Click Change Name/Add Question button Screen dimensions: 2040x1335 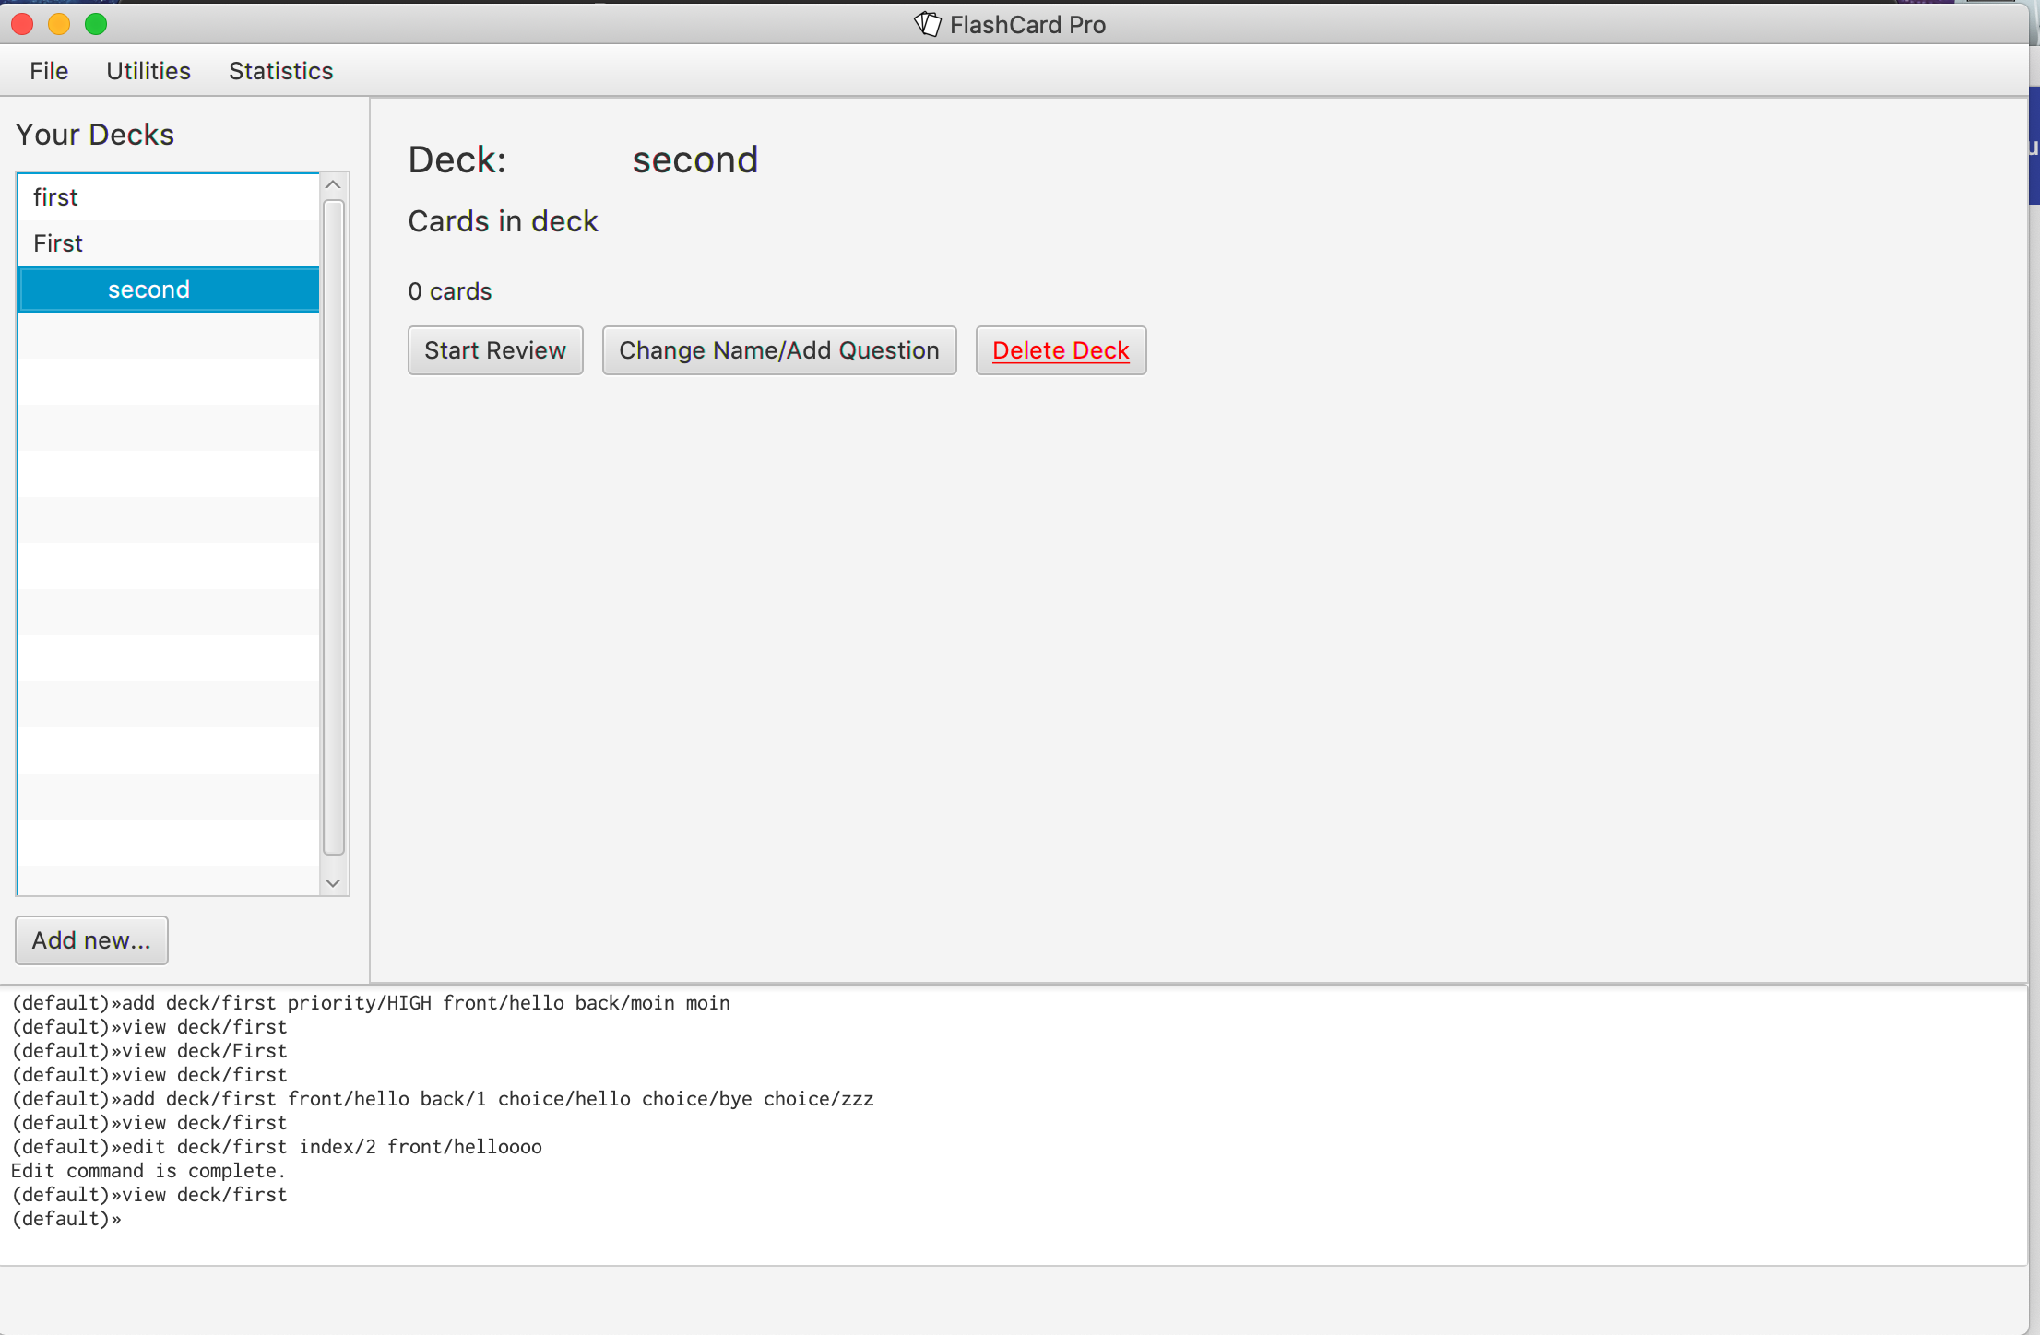(x=778, y=350)
